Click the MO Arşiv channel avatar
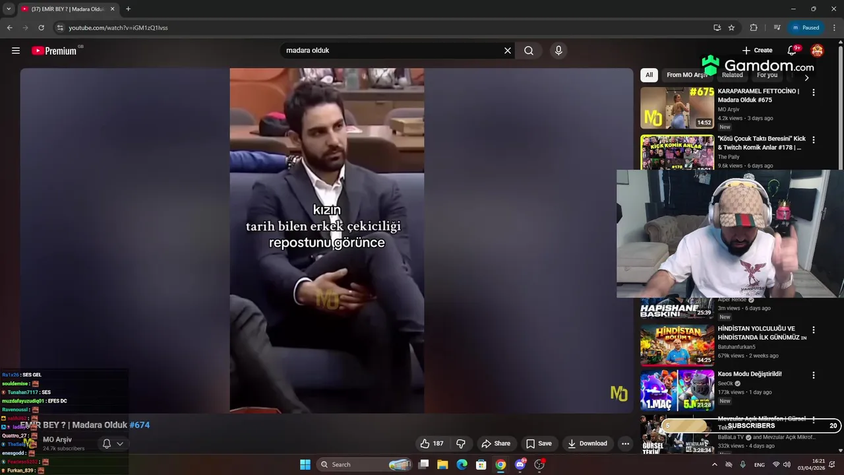 pyautogui.click(x=29, y=443)
